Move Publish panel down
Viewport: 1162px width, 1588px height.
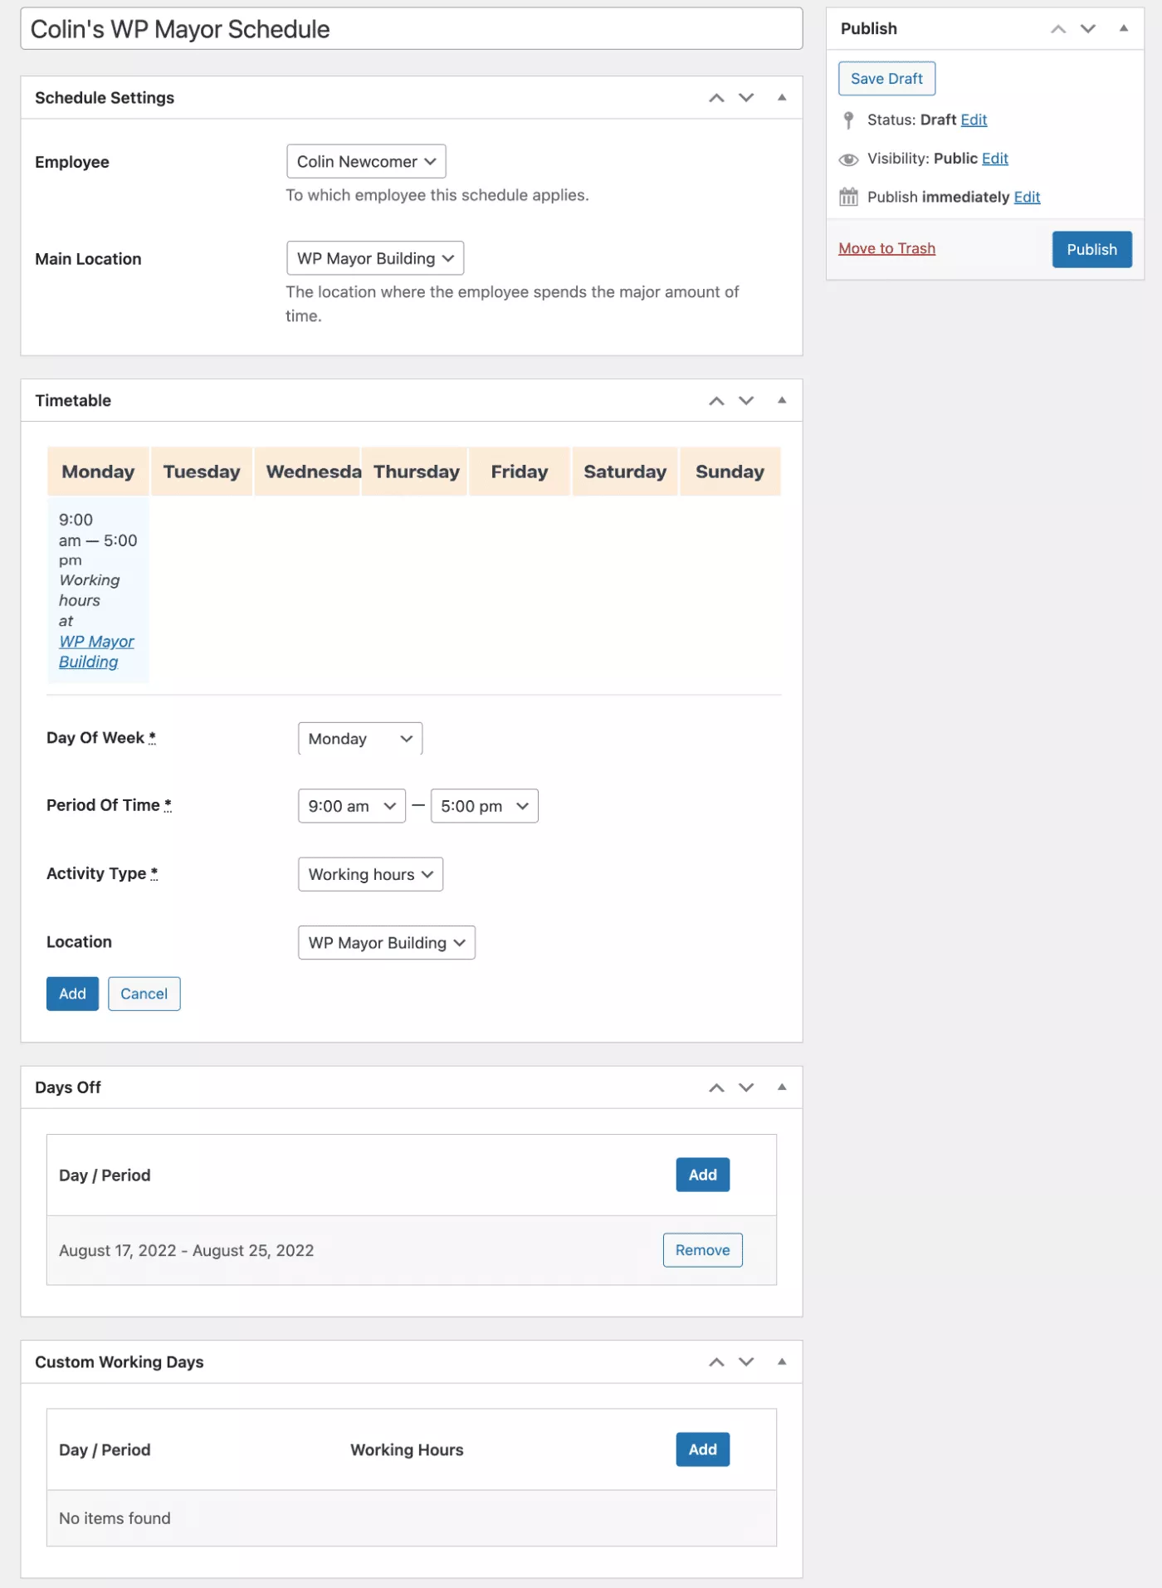[x=1088, y=29]
